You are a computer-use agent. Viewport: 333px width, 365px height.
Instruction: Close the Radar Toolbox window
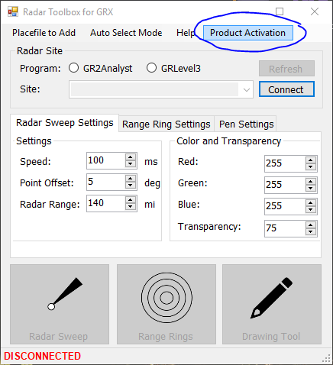point(315,11)
